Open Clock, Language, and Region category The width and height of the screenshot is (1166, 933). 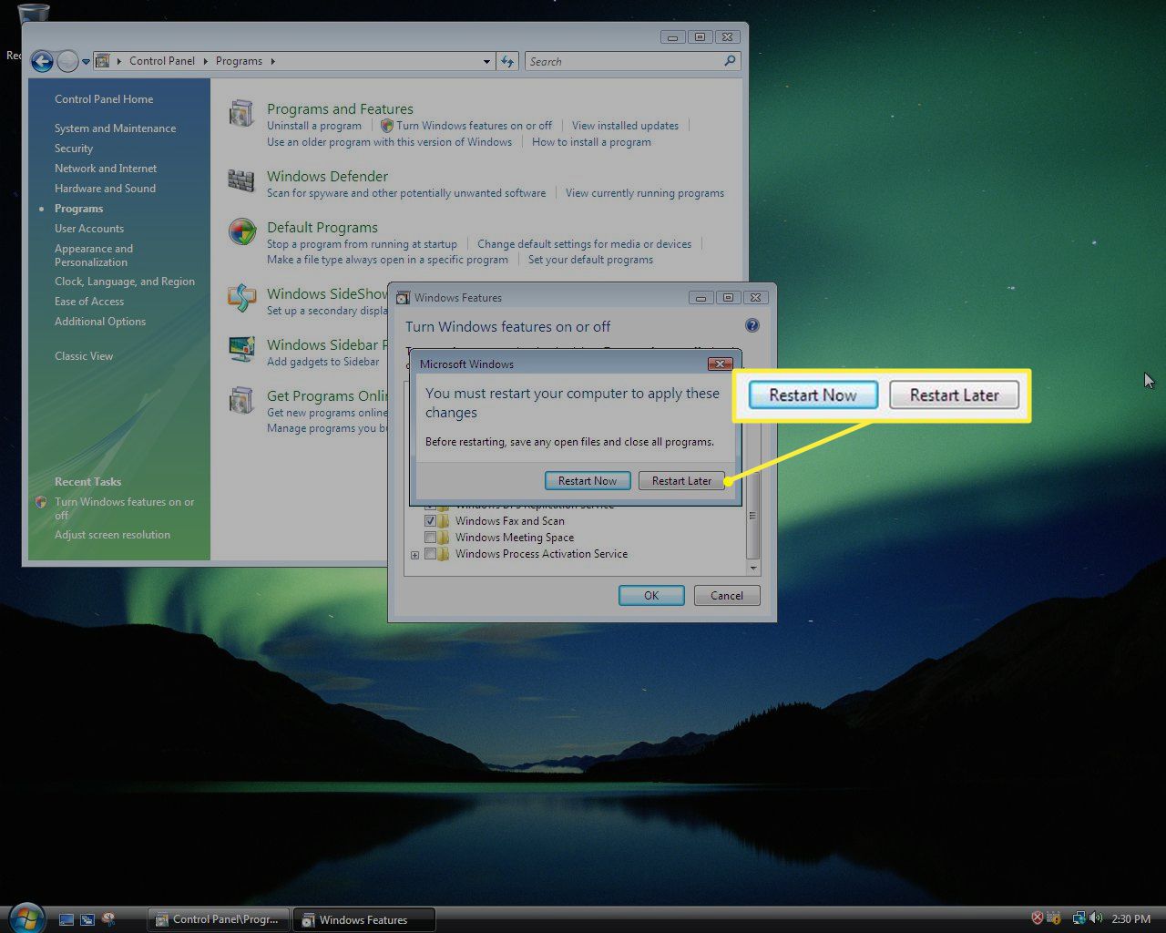pyautogui.click(x=125, y=282)
